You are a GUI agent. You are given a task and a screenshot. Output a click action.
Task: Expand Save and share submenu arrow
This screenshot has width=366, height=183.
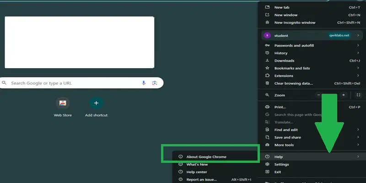(358, 137)
